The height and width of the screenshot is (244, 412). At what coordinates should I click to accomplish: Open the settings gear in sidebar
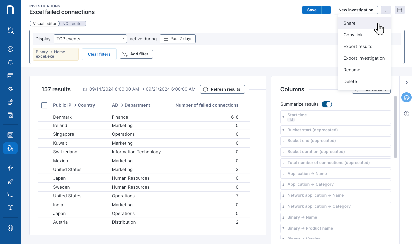click(x=10, y=228)
